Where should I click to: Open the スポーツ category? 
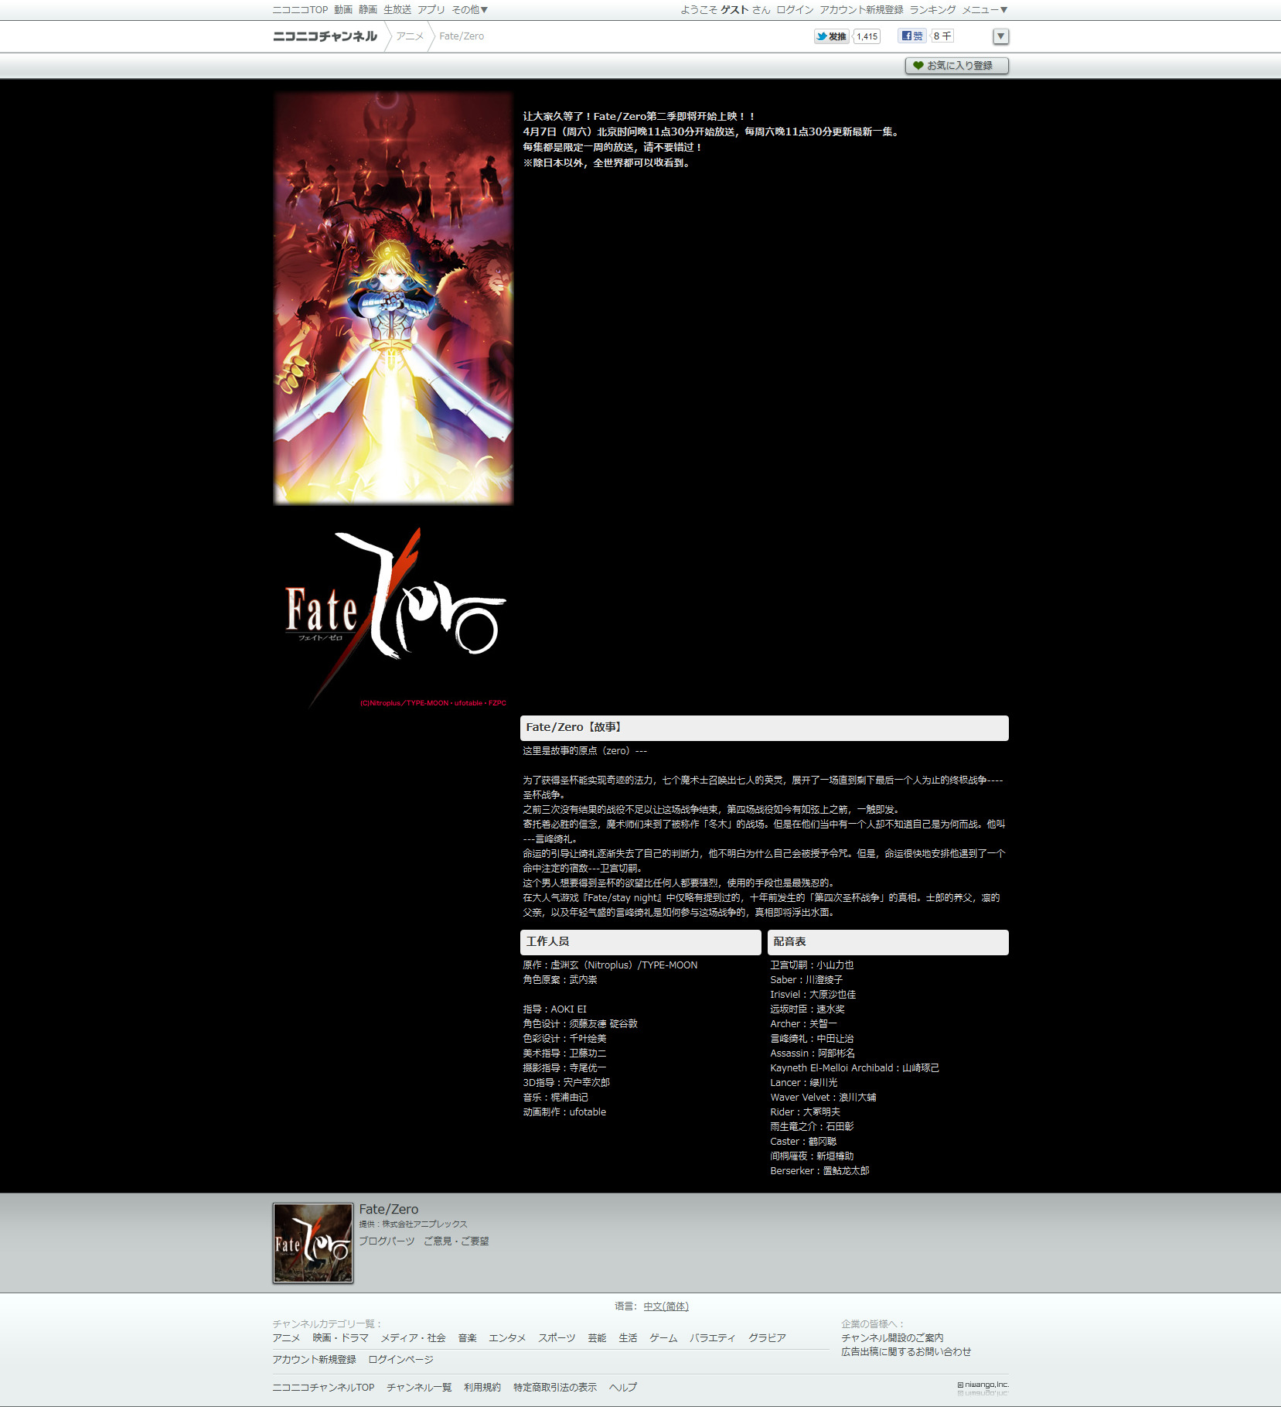pyautogui.click(x=557, y=1338)
